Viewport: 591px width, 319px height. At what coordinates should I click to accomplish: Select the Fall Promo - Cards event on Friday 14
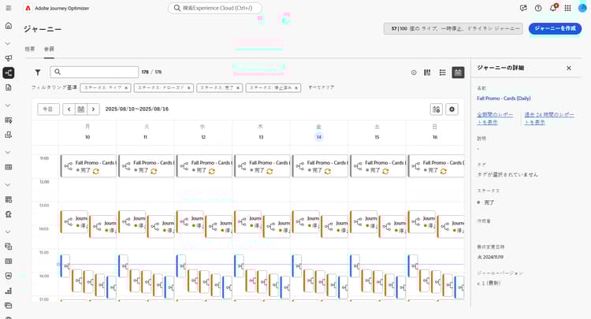pos(320,165)
